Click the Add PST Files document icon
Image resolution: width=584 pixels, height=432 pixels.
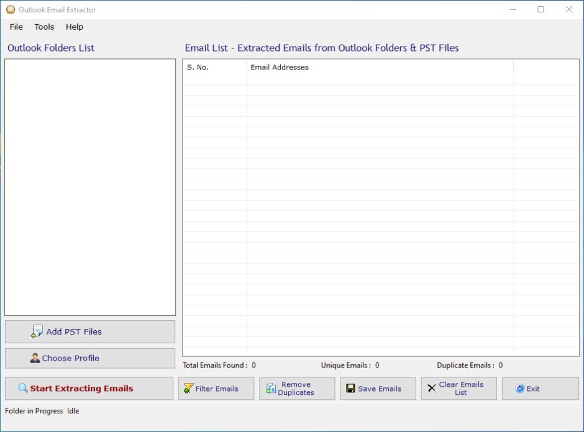point(37,331)
